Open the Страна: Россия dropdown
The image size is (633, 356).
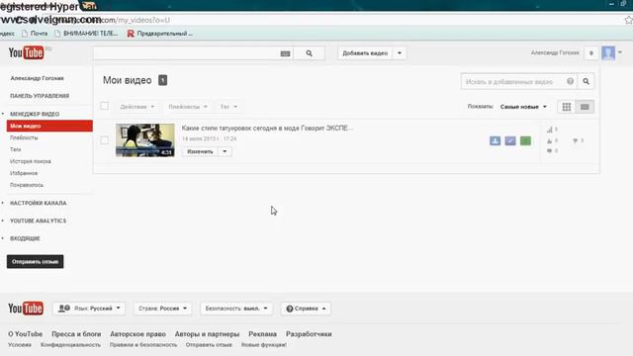pyautogui.click(x=162, y=309)
